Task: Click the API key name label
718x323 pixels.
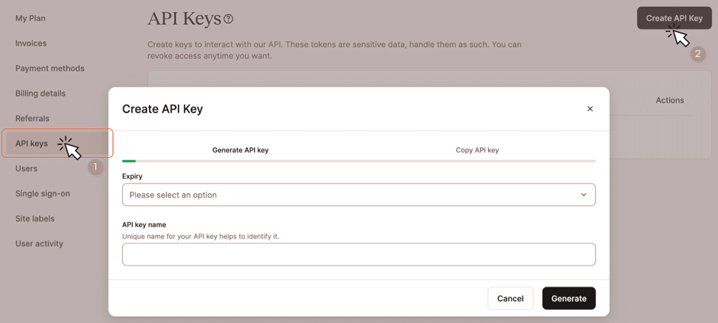Action: [x=144, y=225]
